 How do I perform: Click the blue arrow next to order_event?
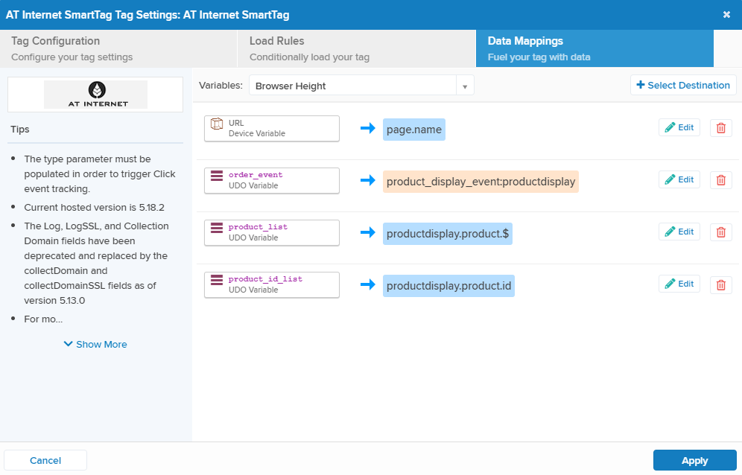pos(368,180)
